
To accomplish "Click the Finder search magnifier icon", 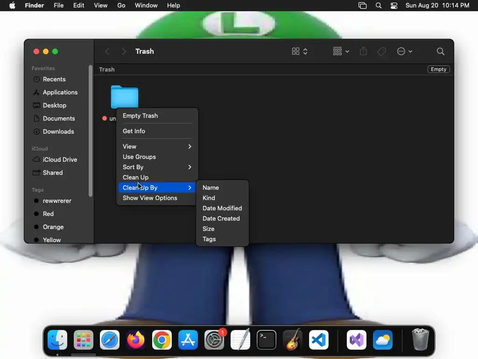I will (440, 51).
